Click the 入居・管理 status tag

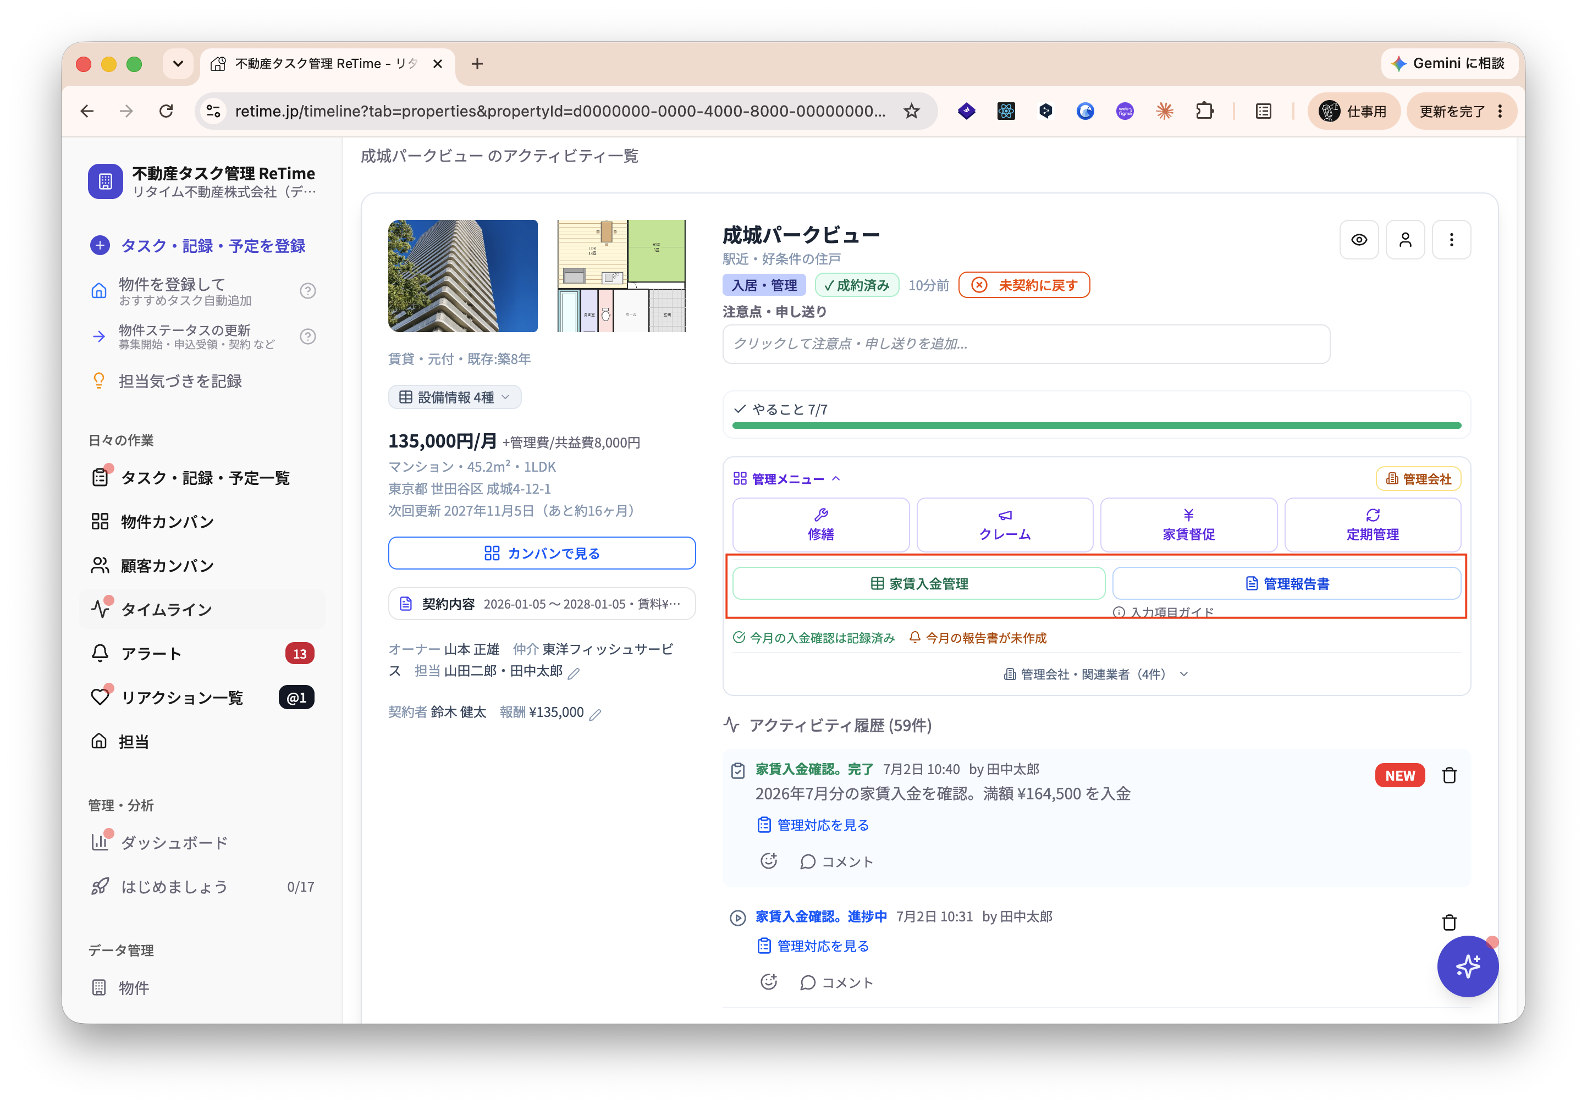764,285
